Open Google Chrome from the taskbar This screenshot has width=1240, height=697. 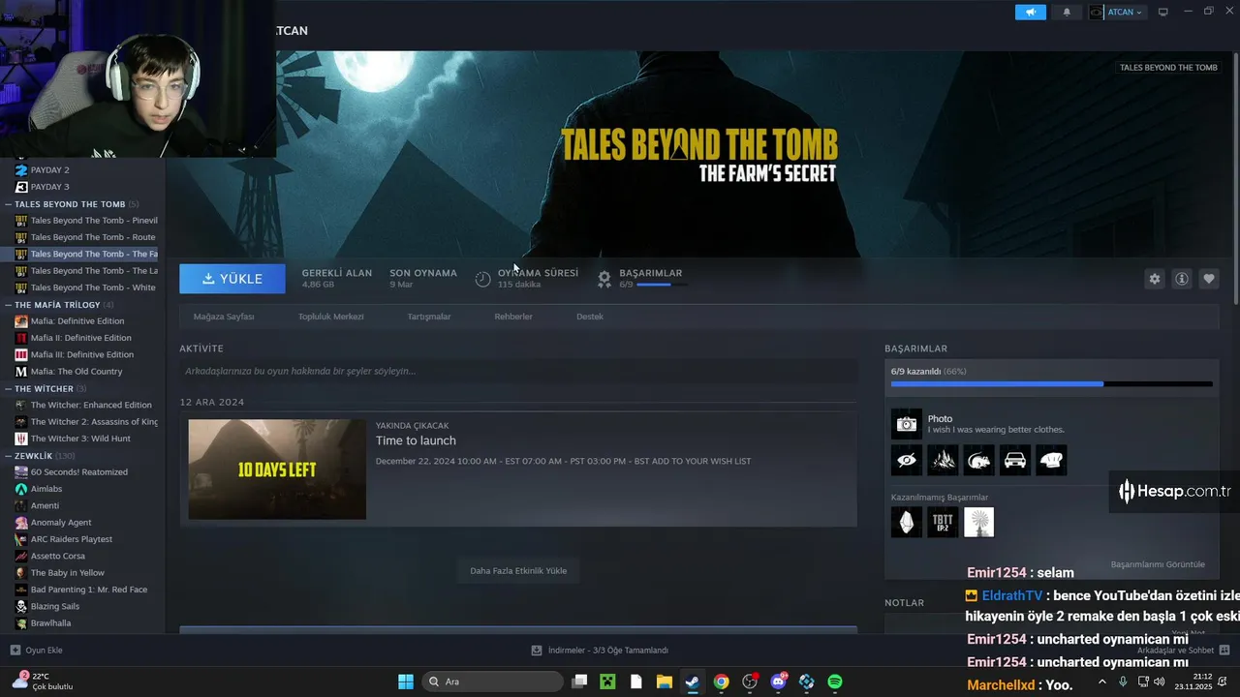[721, 682]
